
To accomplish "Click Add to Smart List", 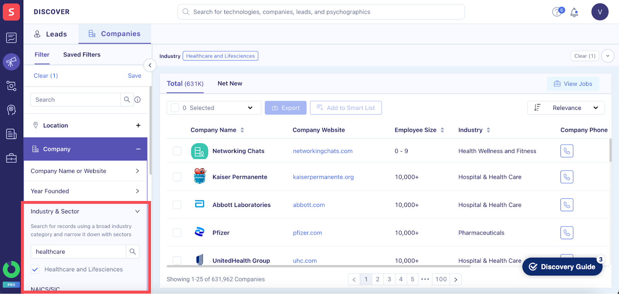I will [346, 108].
